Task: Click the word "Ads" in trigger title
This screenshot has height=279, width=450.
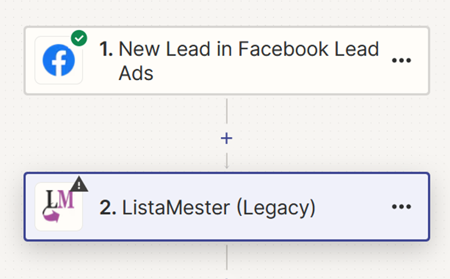Action: pyautogui.click(x=136, y=73)
